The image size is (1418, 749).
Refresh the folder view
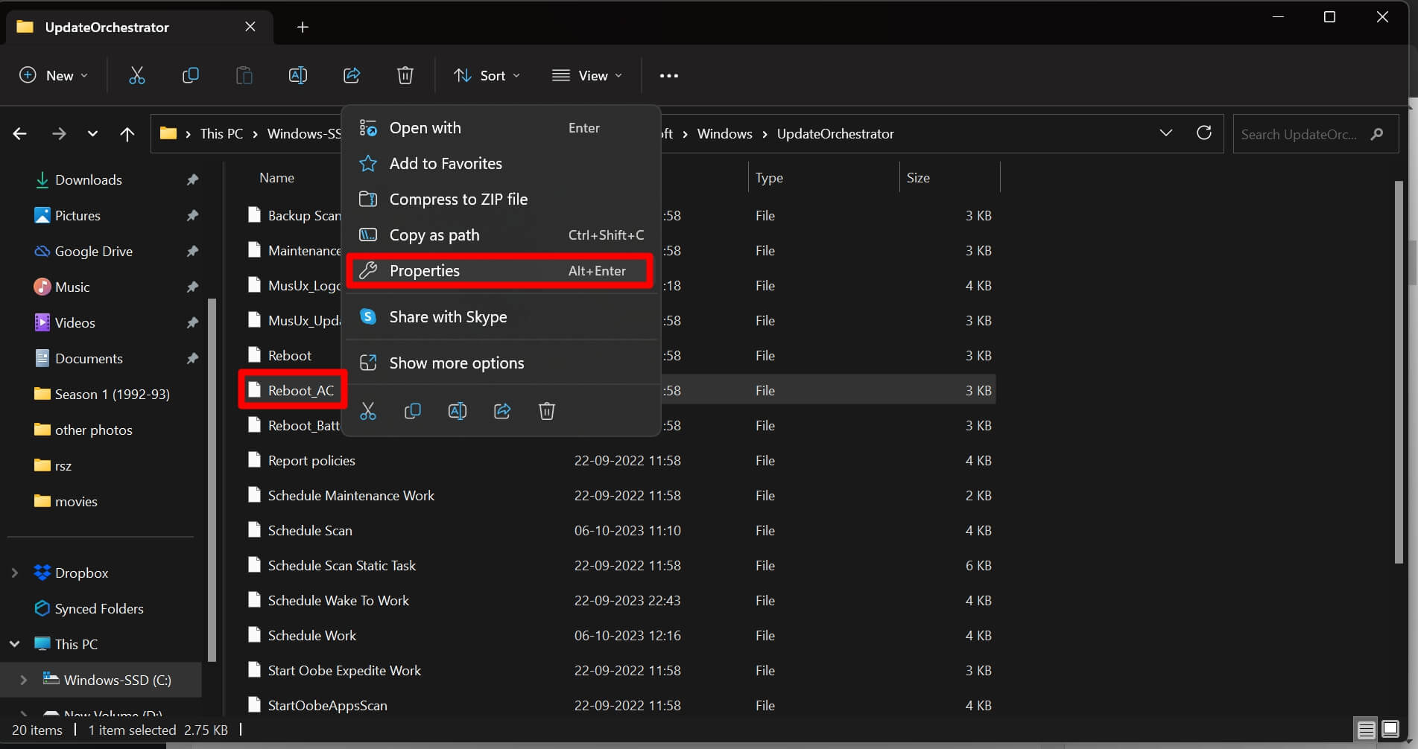point(1204,133)
